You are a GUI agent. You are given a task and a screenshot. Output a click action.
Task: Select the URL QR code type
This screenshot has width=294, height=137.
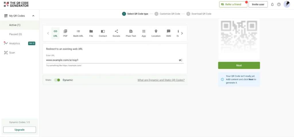pyautogui.click(x=55, y=33)
